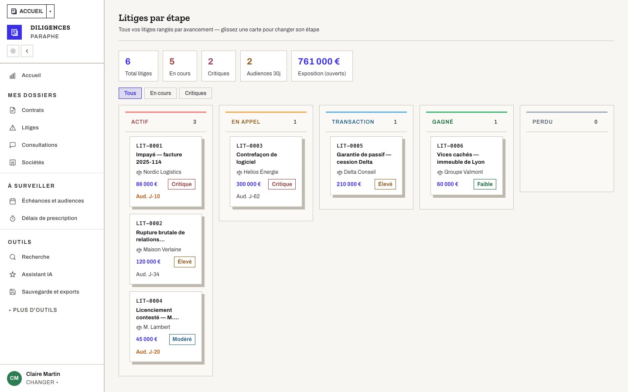Click the Faible badge on LIT-0006
The width and height of the screenshot is (628, 392).
485,184
